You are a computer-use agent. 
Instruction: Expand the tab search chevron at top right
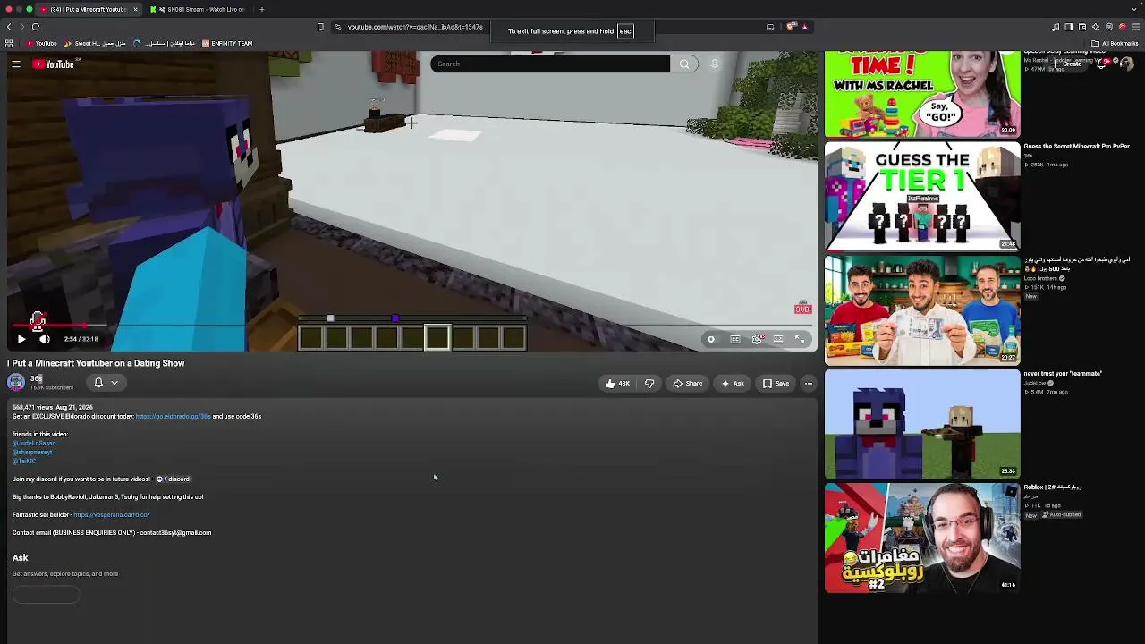(1136, 9)
